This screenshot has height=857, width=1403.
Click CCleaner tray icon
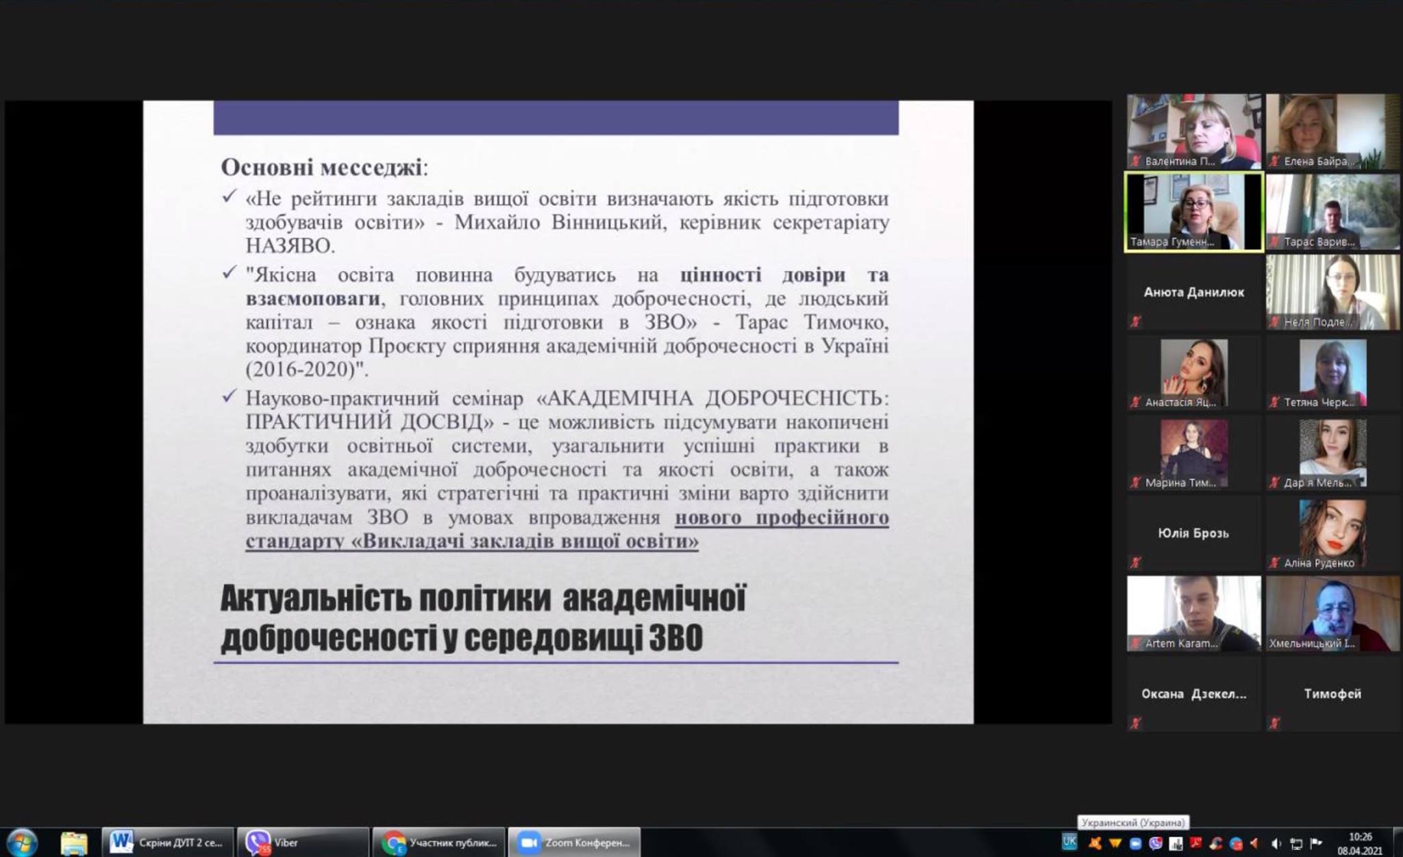[1216, 843]
